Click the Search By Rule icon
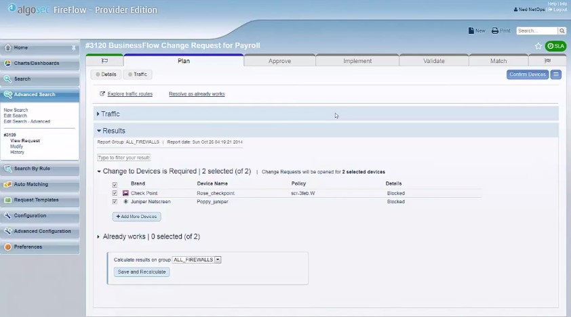 (x=7, y=169)
